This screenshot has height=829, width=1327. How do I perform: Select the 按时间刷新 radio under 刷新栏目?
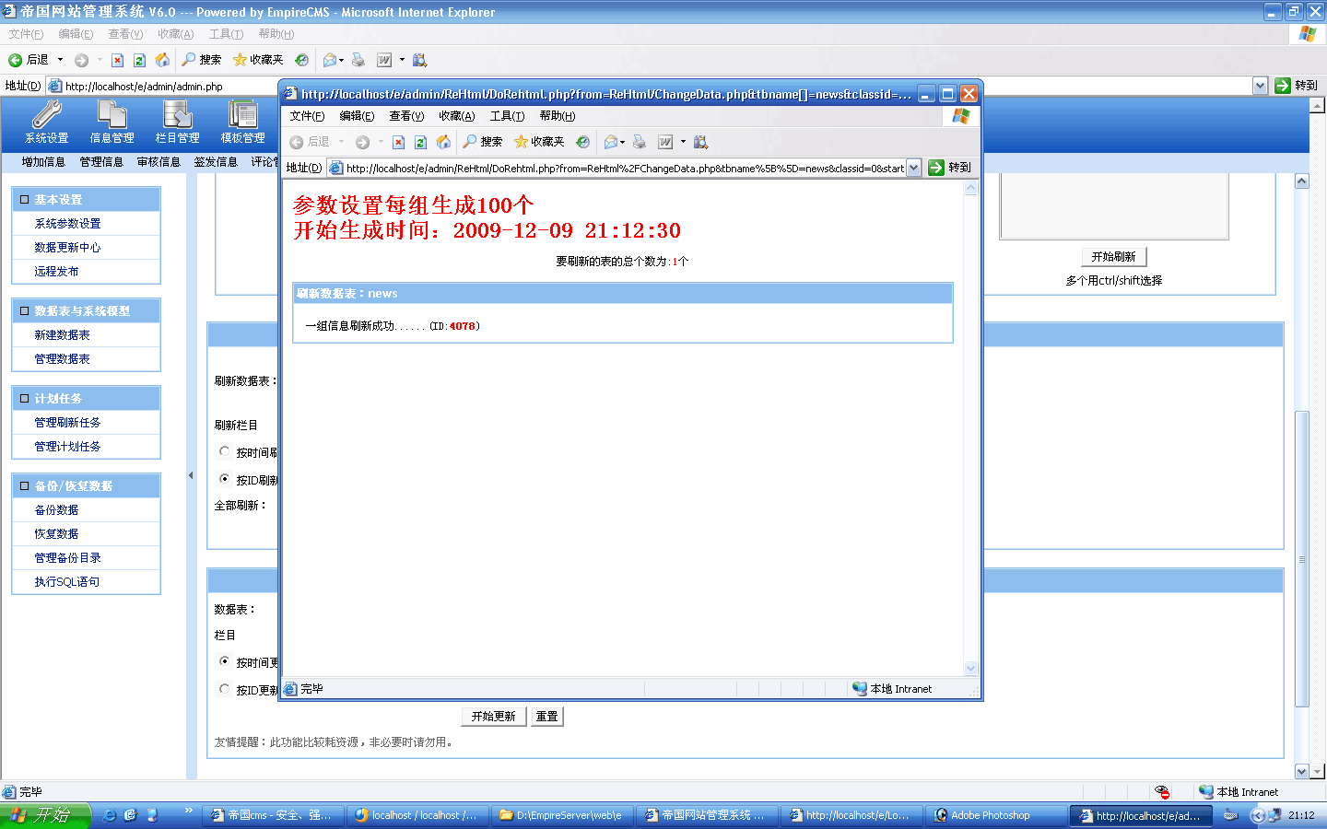[x=224, y=451]
